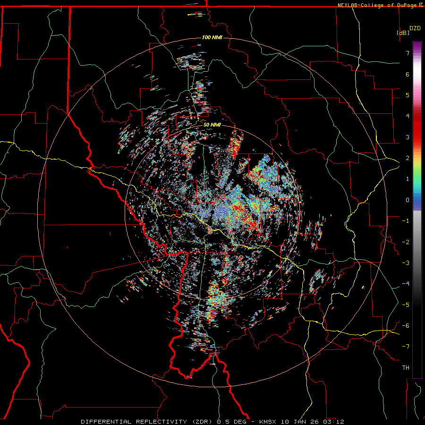
Task: Click the 5 value on color scale
Action: click(x=408, y=95)
